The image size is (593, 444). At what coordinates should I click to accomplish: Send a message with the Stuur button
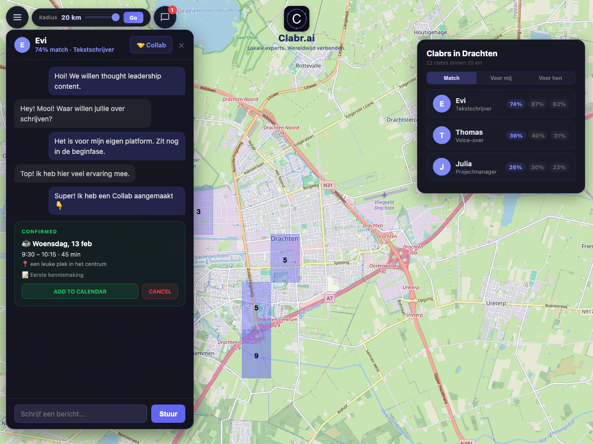tap(168, 413)
